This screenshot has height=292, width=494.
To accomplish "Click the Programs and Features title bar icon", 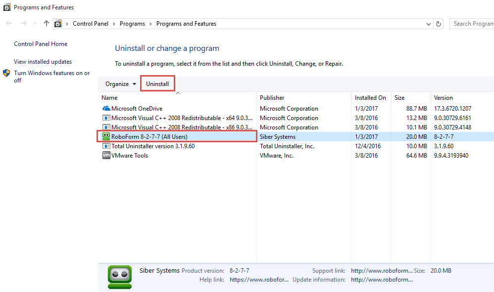I will coord(7,7).
